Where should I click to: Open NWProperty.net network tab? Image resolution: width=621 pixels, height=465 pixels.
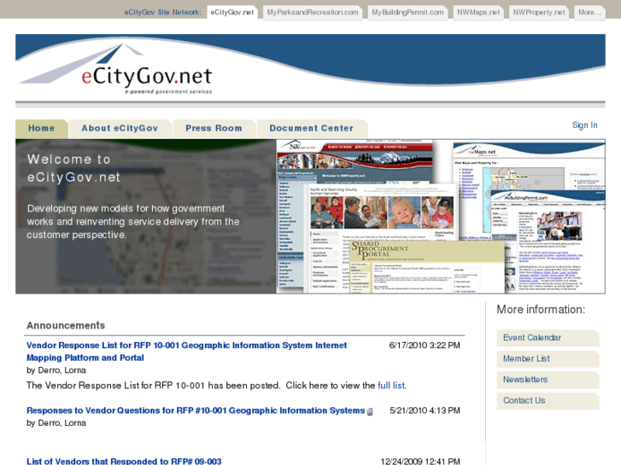[539, 12]
